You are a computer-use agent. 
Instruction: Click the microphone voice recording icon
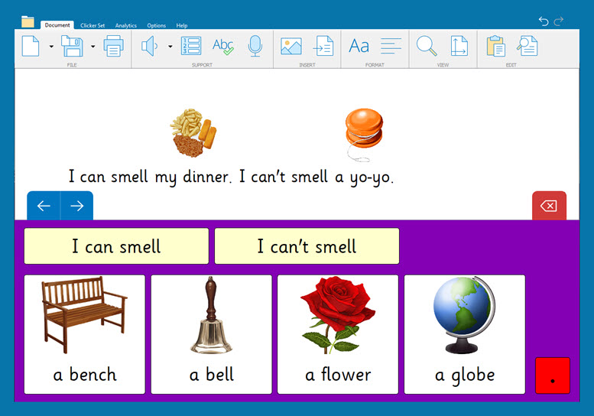[x=255, y=46]
